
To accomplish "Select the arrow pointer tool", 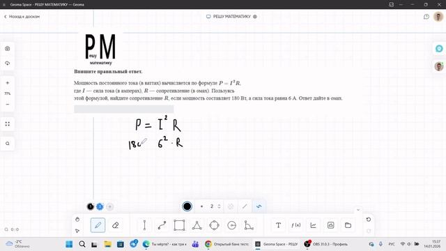I will click(77, 231).
